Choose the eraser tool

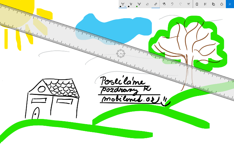pos(147,4)
